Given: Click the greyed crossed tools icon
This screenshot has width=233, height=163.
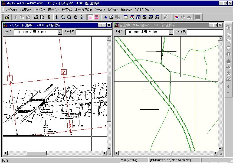Looking at the screenshot, I should tap(165, 17).
